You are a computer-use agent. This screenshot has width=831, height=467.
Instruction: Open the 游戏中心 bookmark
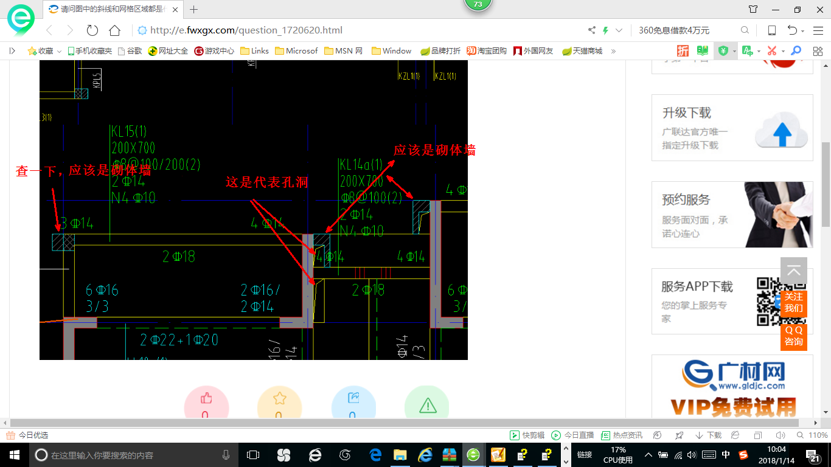tap(214, 51)
